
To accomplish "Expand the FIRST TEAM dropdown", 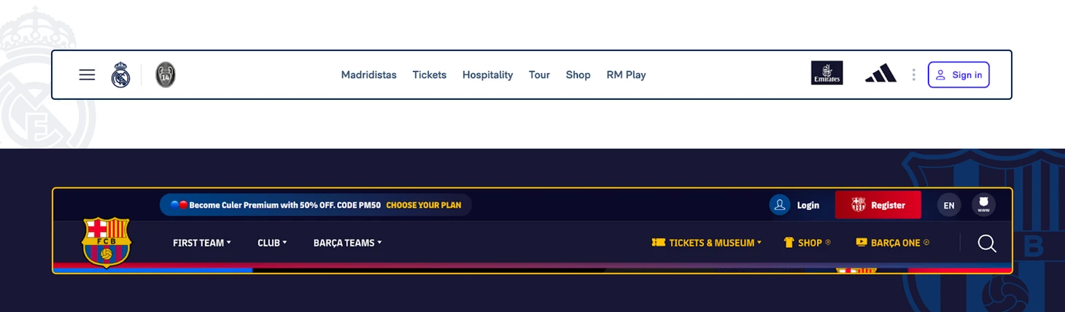I will coord(202,243).
